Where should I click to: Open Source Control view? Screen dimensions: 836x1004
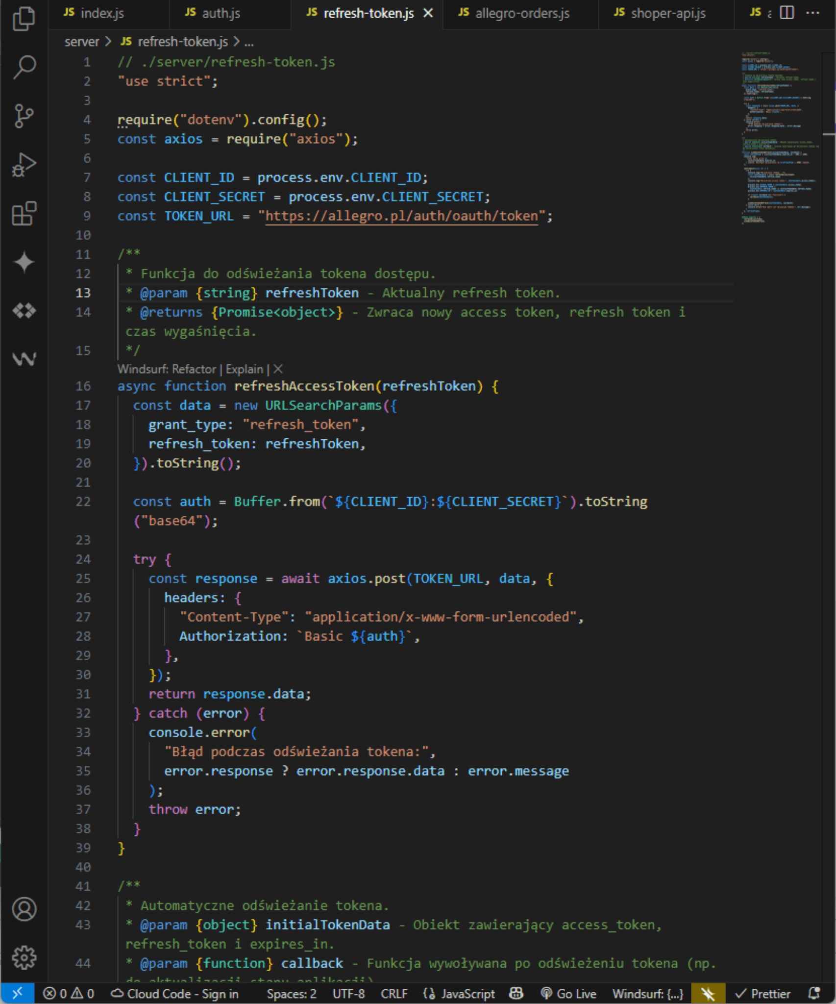coord(24,116)
